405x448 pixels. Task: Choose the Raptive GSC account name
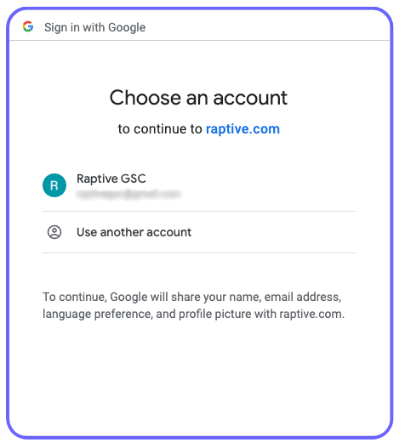click(x=111, y=179)
